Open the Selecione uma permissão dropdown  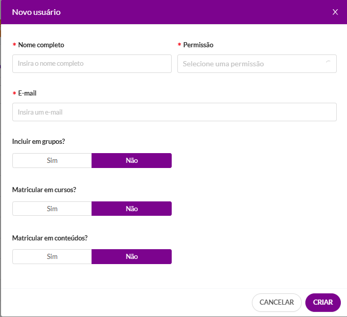point(257,64)
